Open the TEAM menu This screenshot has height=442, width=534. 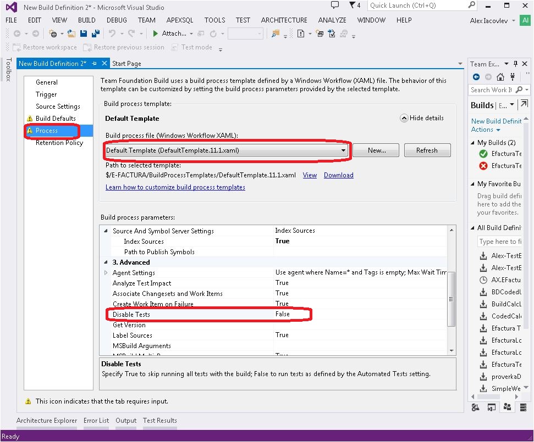pos(146,20)
